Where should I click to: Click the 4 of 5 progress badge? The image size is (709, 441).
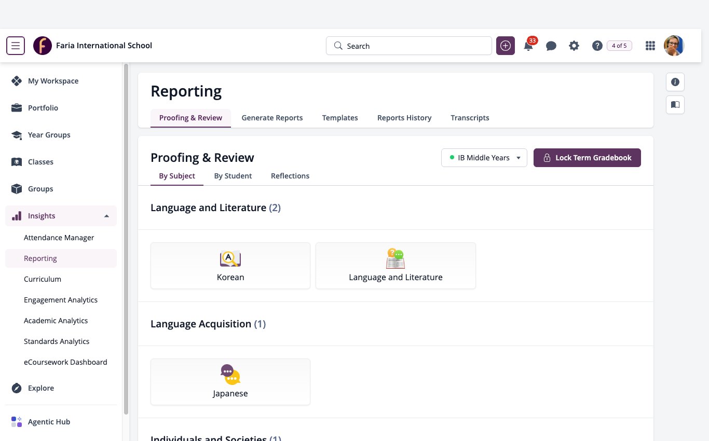619,46
